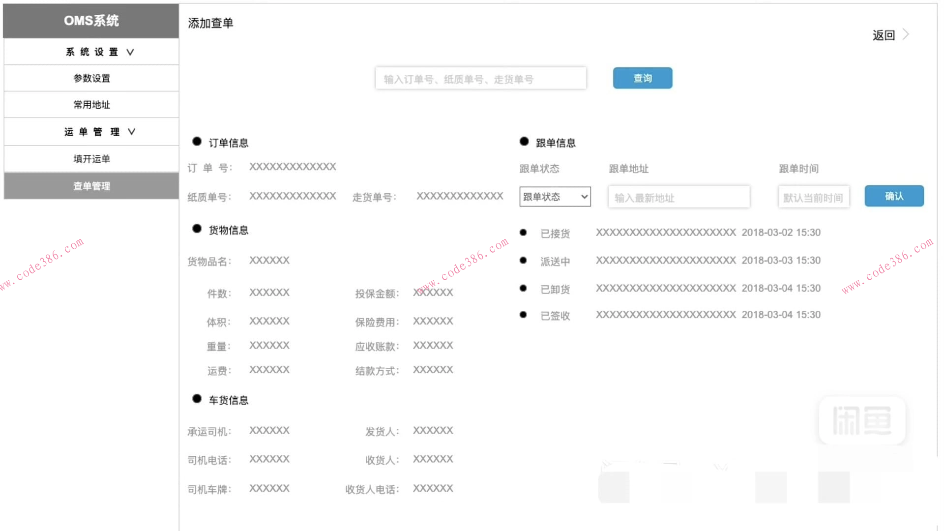Click the 查询 search button
The image size is (944, 531).
(642, 78)
